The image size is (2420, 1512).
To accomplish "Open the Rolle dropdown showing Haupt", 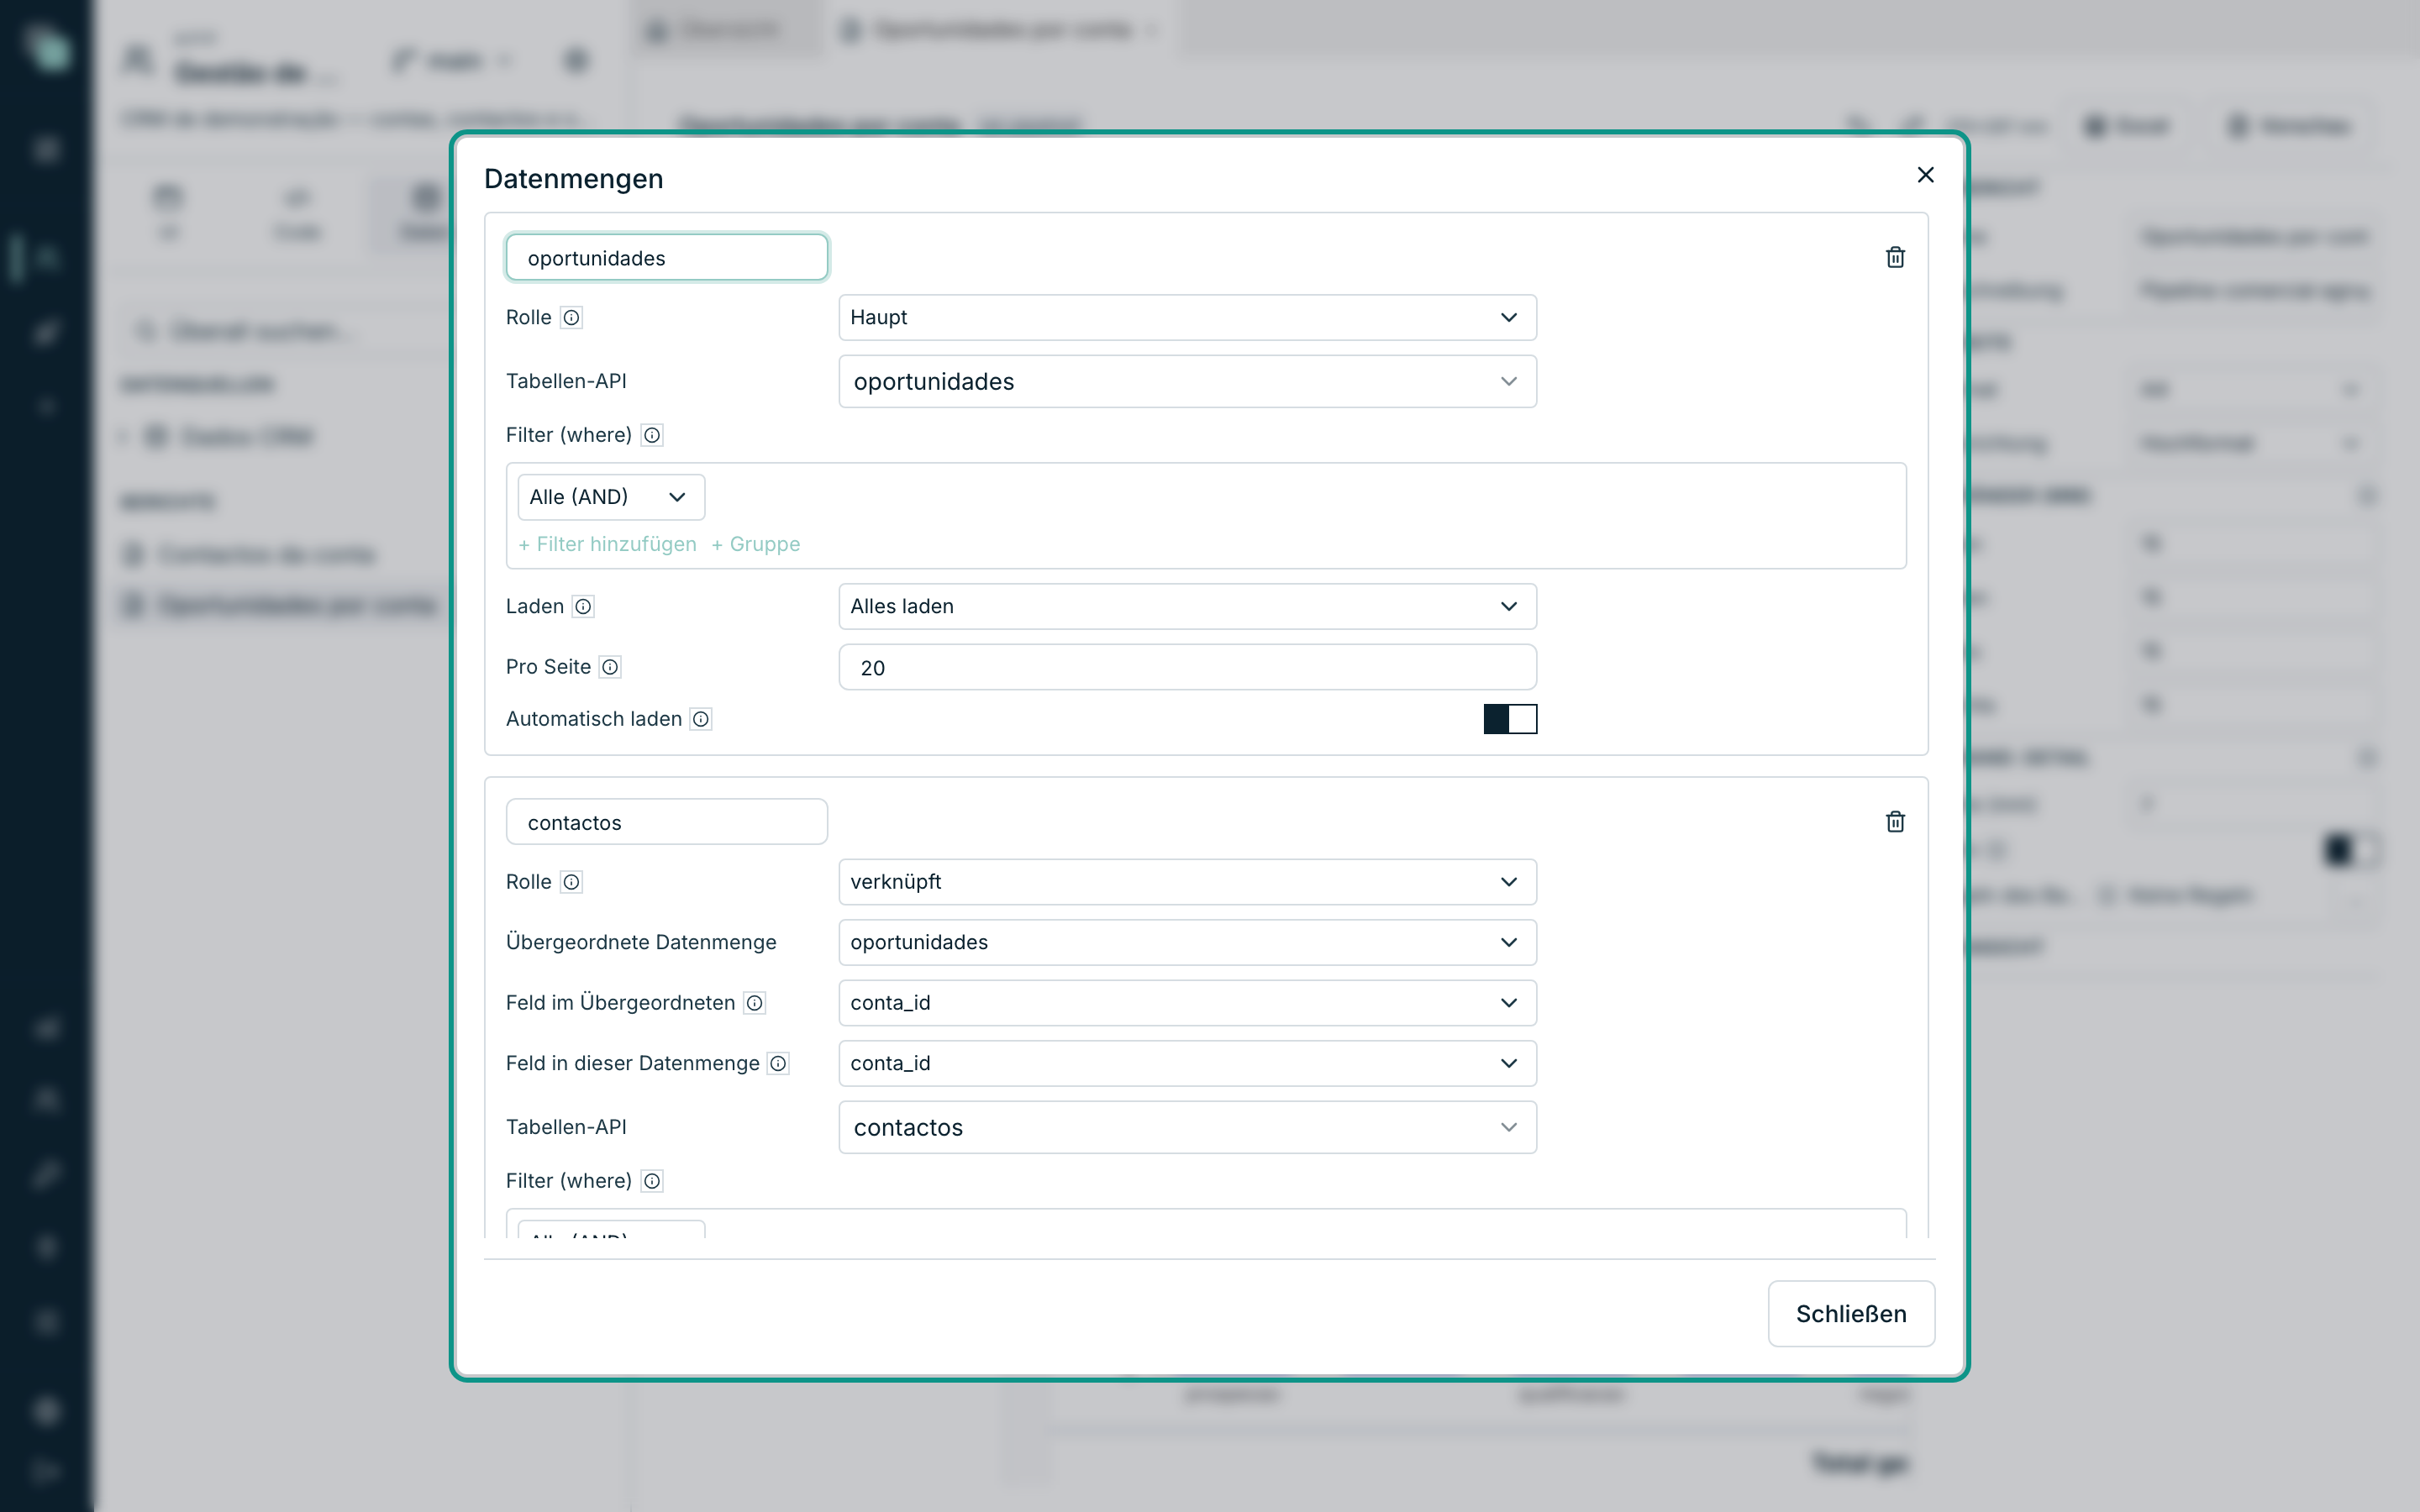I will [1187, 317].
